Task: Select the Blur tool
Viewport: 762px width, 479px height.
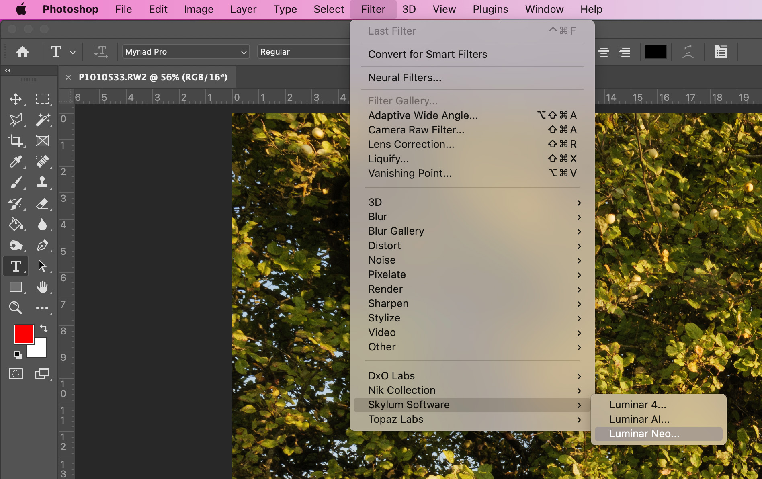Action: (x=42, y=224)
